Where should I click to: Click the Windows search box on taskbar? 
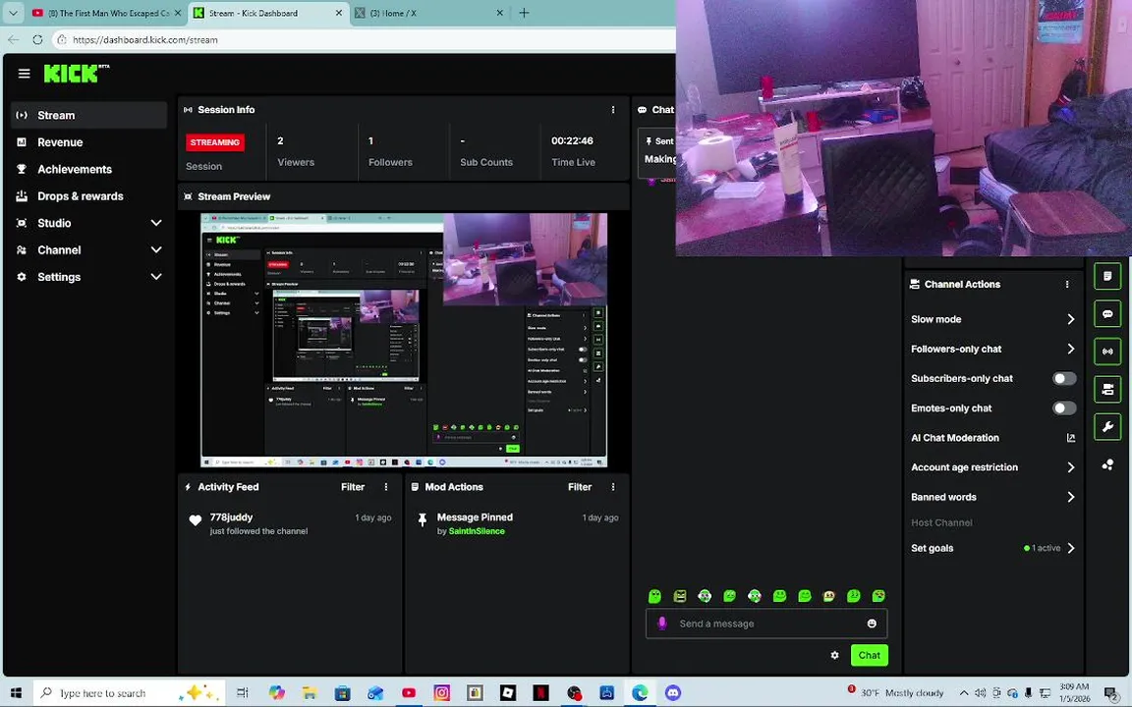130,692
